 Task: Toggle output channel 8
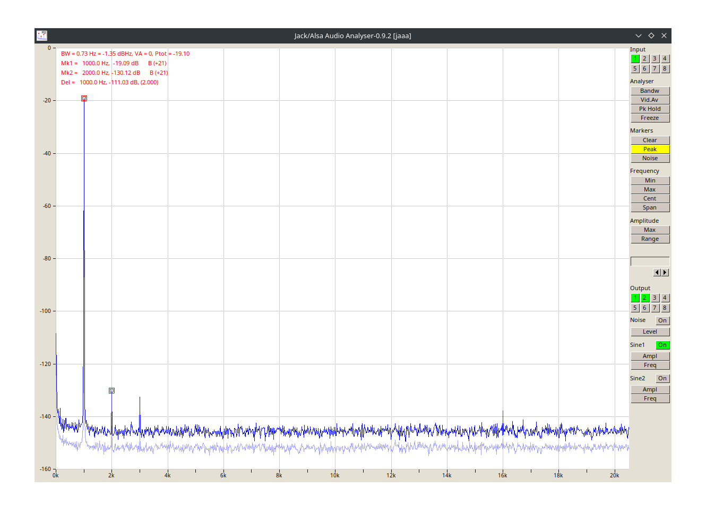665,308
